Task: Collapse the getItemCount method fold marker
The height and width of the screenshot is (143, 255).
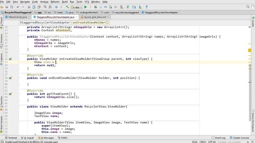Action: 19,94
